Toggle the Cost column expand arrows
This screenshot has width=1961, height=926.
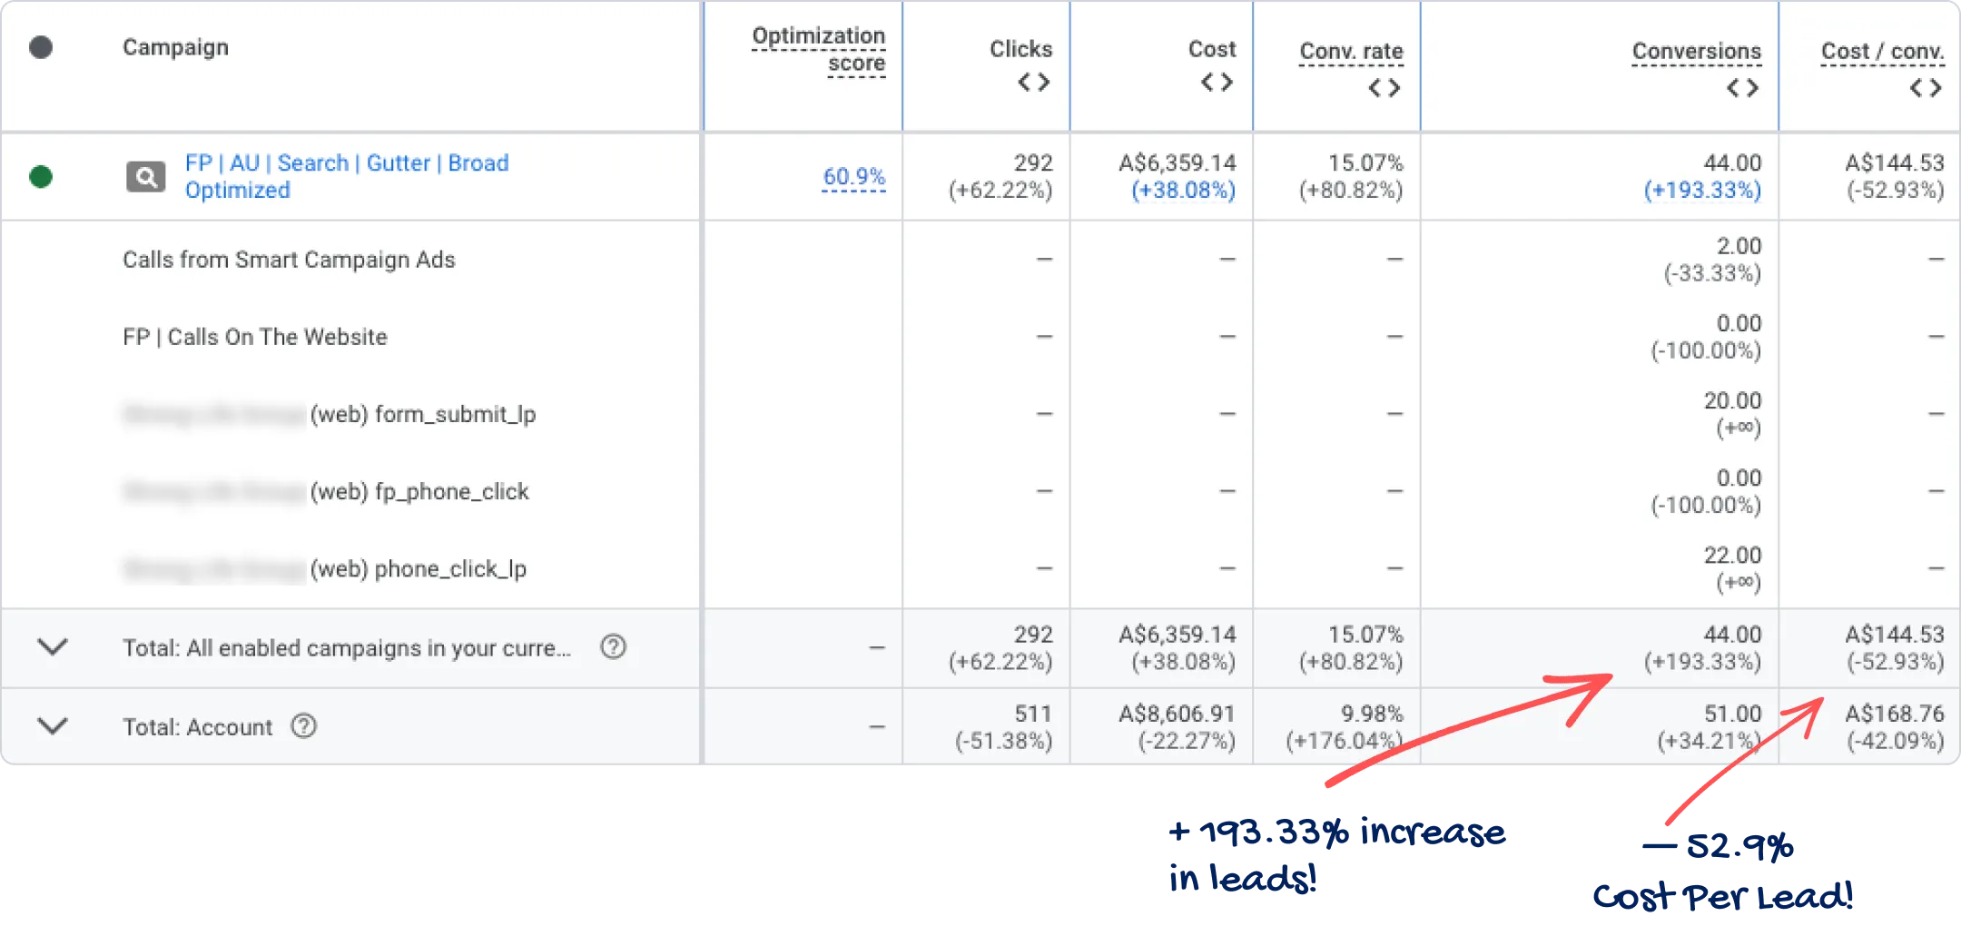(x=1217, y=83)
